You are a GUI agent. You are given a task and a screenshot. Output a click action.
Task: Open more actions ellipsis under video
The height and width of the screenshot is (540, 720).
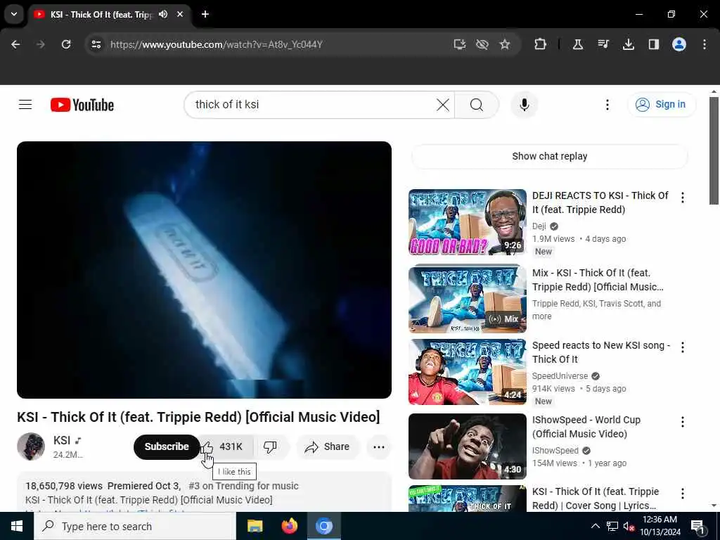click(379, 446)
